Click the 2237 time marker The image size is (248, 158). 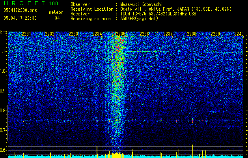click(x=168, y=34)
